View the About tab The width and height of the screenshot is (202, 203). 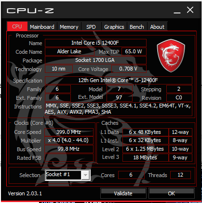click(x=157, y=27)
